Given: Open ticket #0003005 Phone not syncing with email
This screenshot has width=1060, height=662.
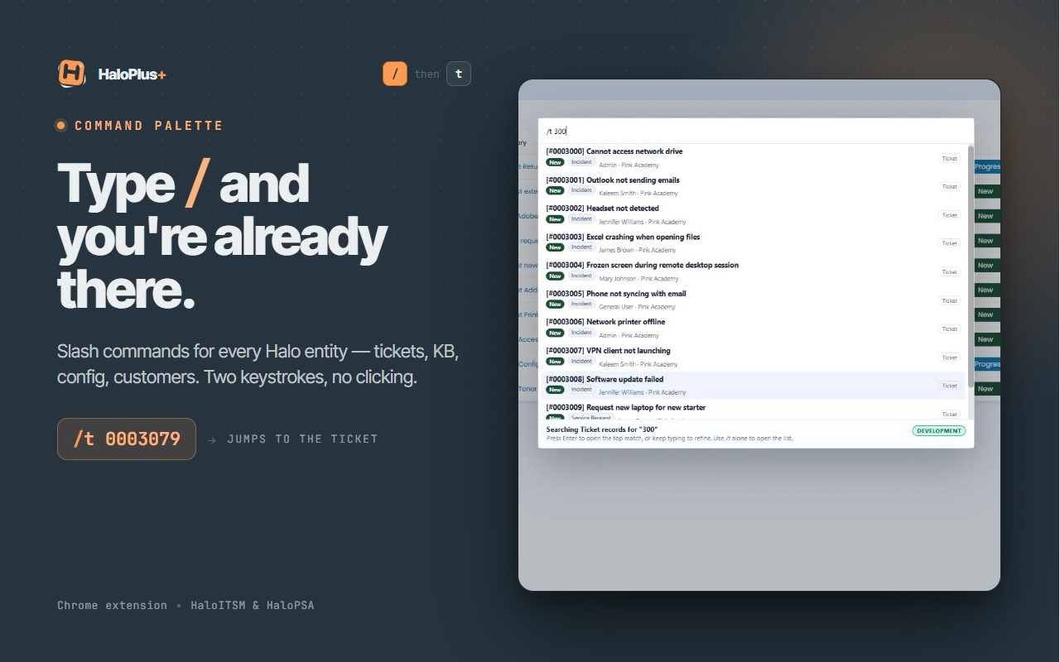Looking at the screenshot, I should tap(753, 300).
